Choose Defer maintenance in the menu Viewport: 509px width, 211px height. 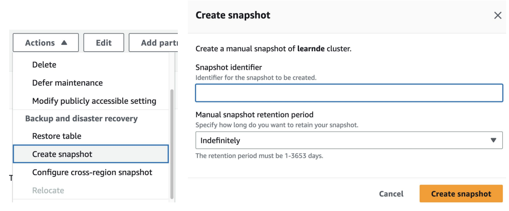tap(67, 83)
